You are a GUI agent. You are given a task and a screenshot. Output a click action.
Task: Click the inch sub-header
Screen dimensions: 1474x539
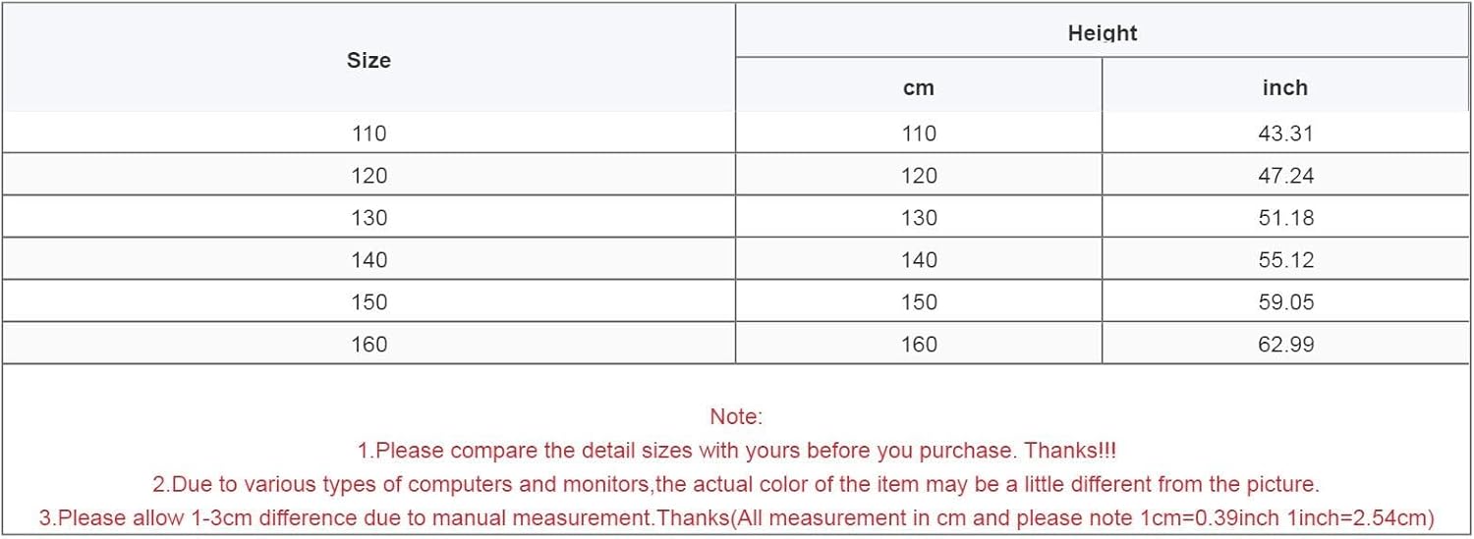coord(1284,88)
